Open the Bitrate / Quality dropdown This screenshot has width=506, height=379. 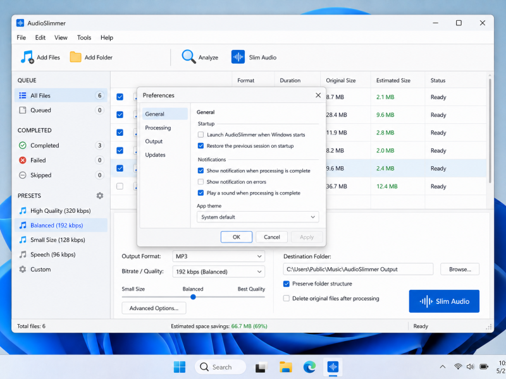click(219, 272)
